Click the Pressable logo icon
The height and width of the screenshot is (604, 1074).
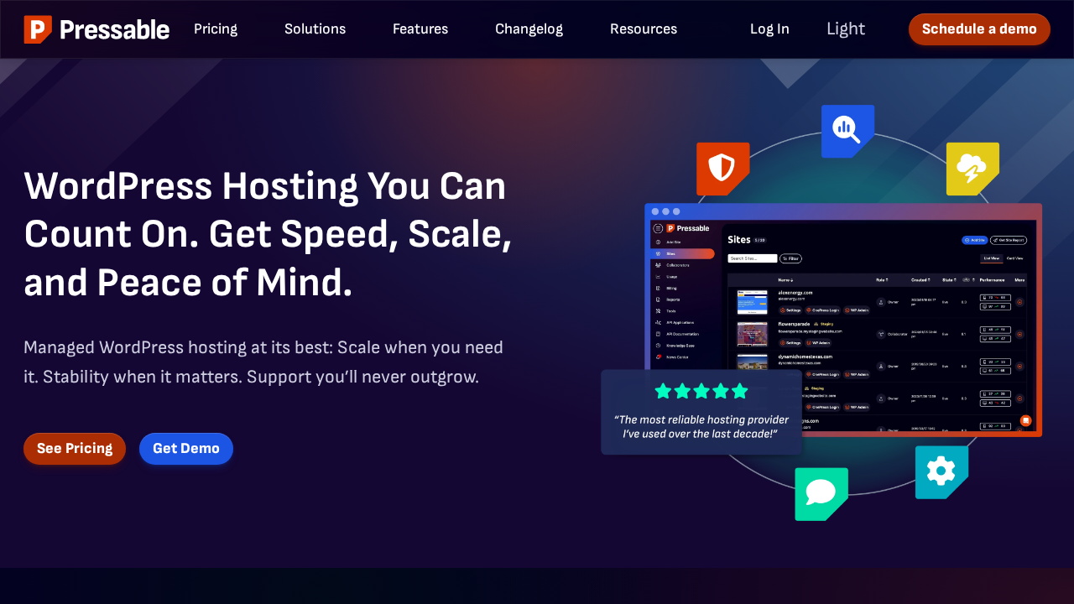(x=38, y=29)
